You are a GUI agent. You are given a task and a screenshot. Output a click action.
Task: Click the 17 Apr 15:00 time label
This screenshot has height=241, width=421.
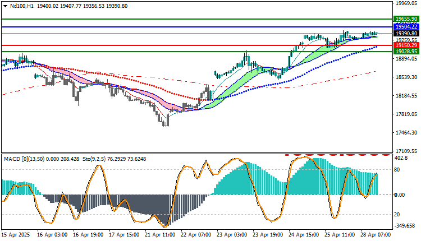pyautogui.click(x=124, y=235)
